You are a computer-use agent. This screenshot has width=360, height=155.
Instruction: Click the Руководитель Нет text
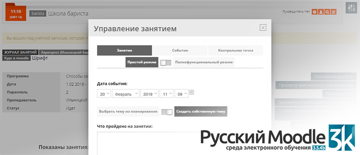coord(296,11)
